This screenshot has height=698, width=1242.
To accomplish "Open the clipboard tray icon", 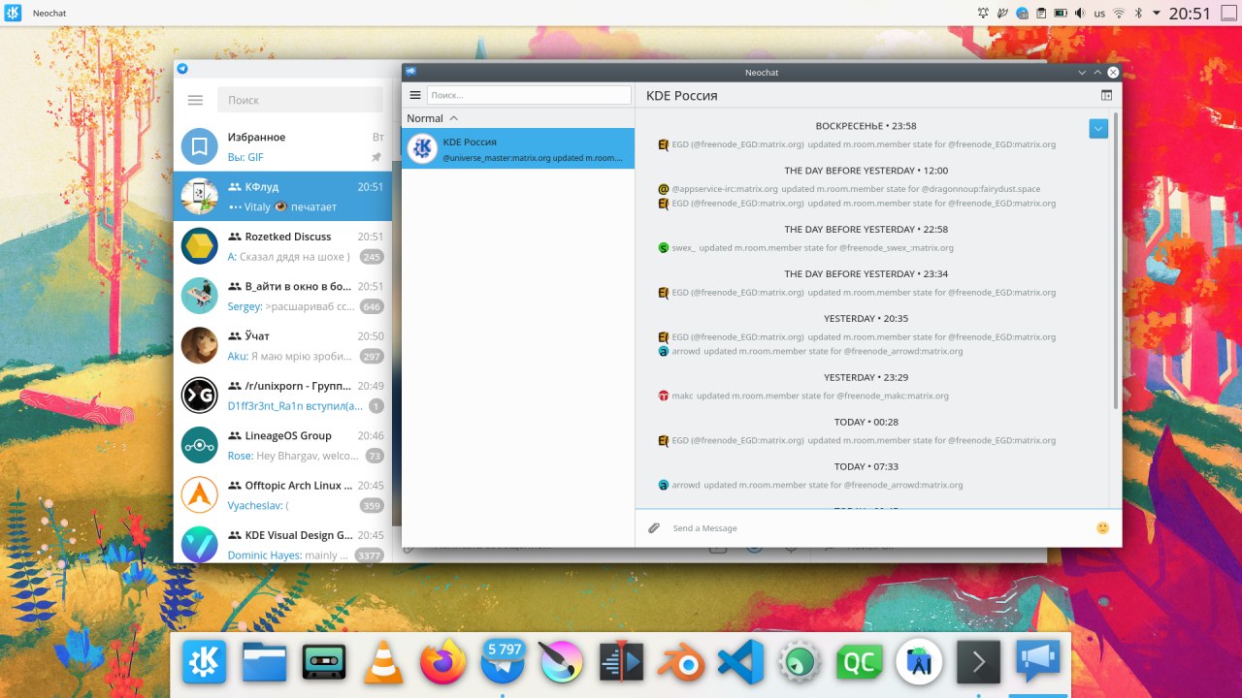I will (x=1041, y=14).
